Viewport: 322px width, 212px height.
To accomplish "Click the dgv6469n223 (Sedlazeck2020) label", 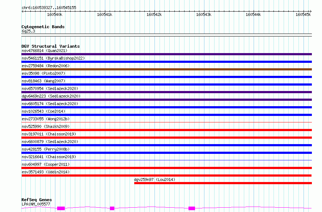I will pyautogui.click(x=51, y=96).
